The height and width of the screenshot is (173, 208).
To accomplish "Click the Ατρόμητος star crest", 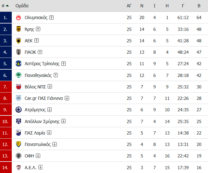I will pos(18,110).
